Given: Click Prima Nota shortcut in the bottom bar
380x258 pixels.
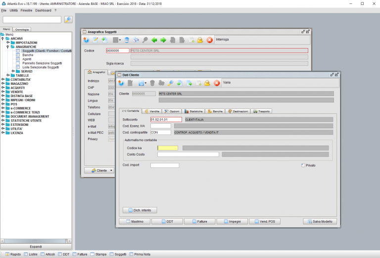Looking at the screenshot, I should [140, 254].
